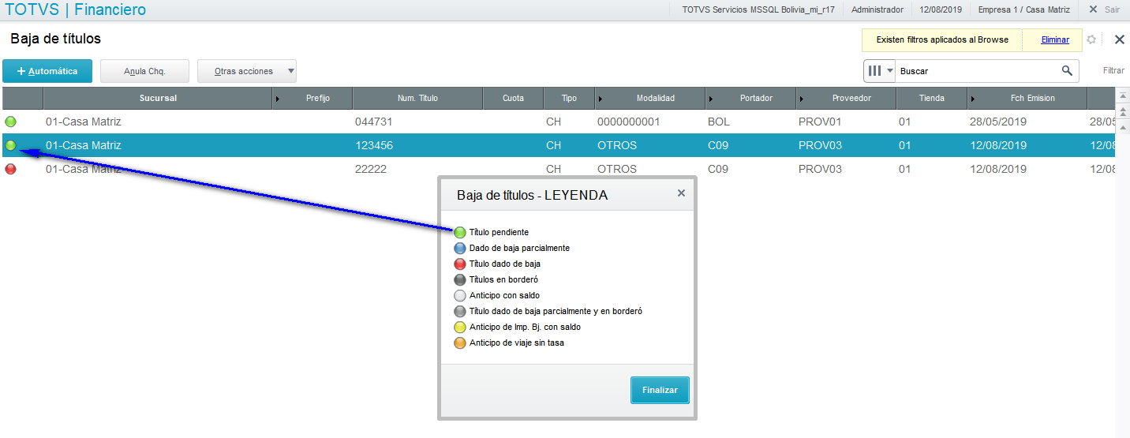Screen dimensions: 1130x438
Task: Click the Proveedor column sort arrow
Action: pos(802,99)
